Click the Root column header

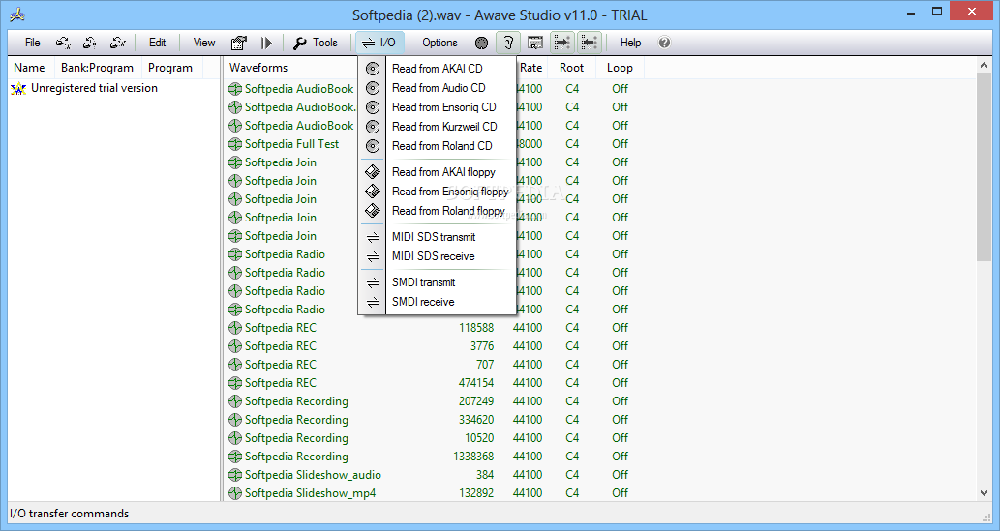point(572,68)
